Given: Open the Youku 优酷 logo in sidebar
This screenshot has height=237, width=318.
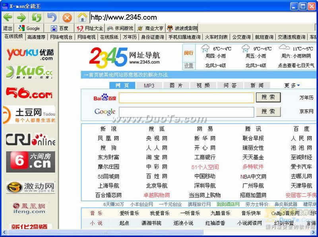Looking at the screenshot, I should point(30,54).
